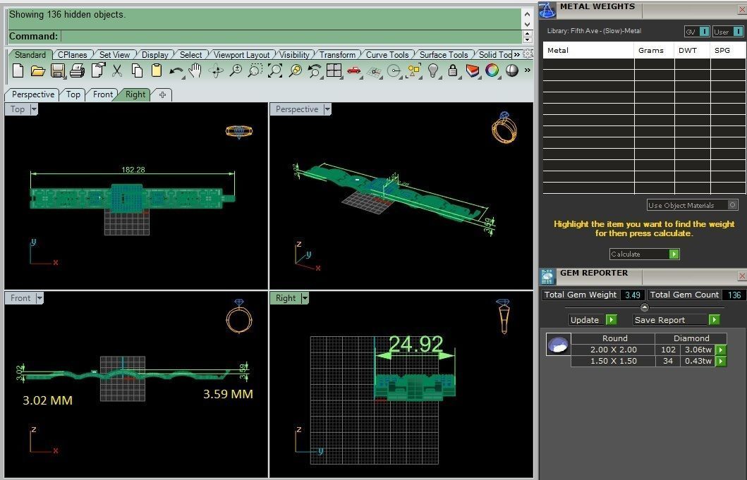747x480 pixels.
Task: Expand the 2.00 X 2.00 gem row arrow
Action: pyautogui.click(x=722, y=350)
